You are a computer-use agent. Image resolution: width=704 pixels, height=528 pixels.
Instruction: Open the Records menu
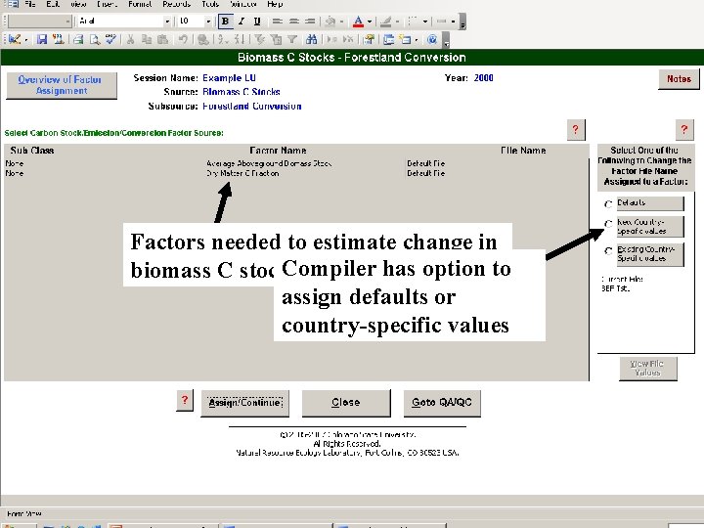click(x=176, y=4)
